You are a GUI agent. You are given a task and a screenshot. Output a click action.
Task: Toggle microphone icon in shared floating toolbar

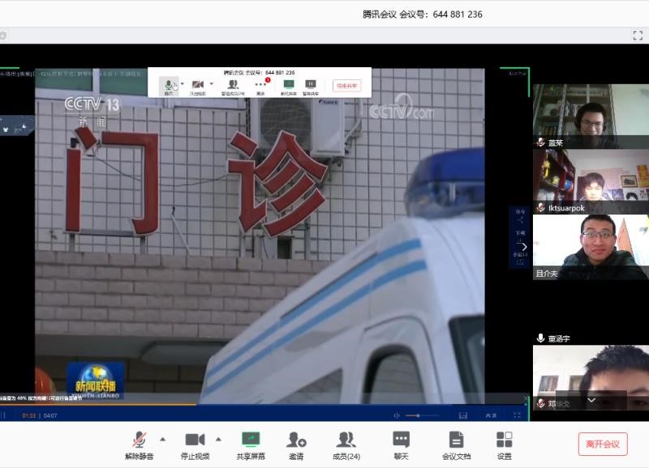point(169,86)
